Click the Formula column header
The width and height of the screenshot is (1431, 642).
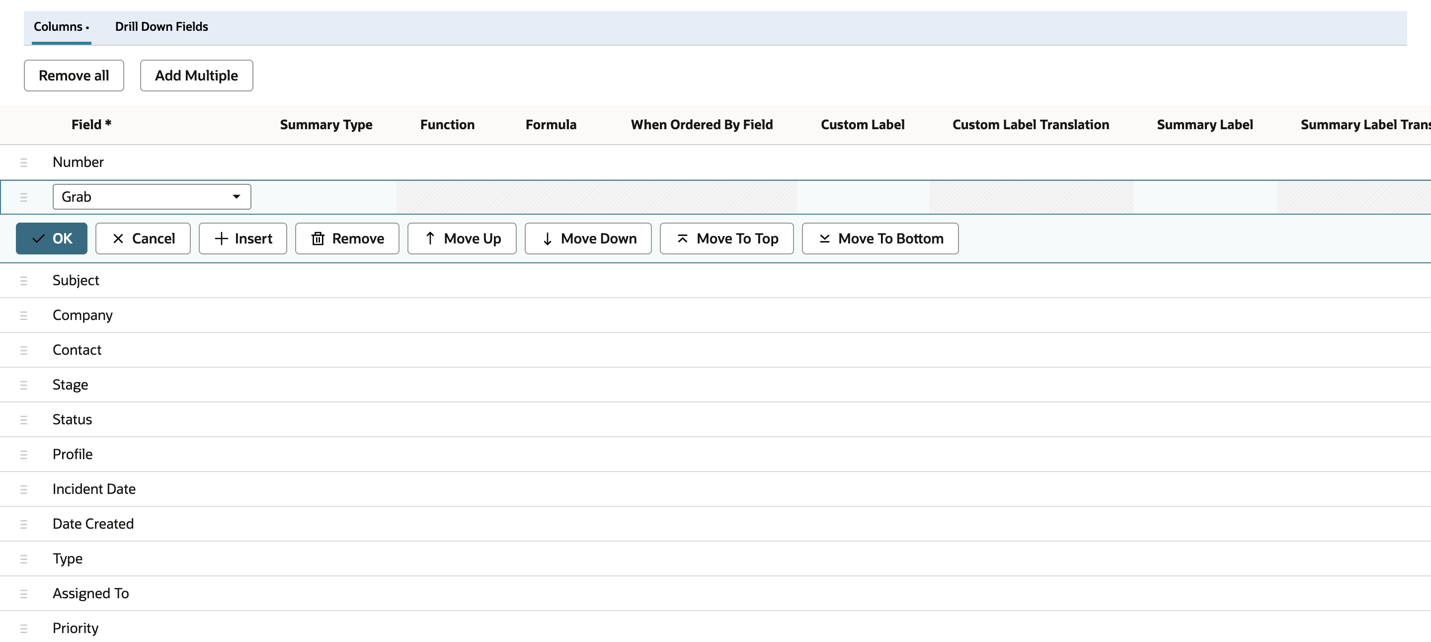click(x=551, y=124)
